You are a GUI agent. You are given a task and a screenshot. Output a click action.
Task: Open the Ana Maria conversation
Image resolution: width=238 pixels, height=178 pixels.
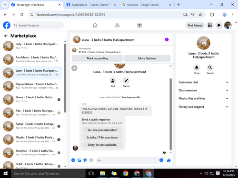[x=31, y=59]
